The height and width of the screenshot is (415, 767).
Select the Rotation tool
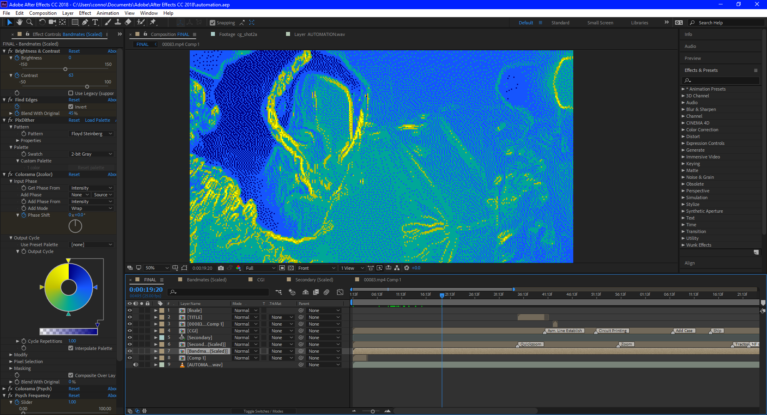pos(42,22)
